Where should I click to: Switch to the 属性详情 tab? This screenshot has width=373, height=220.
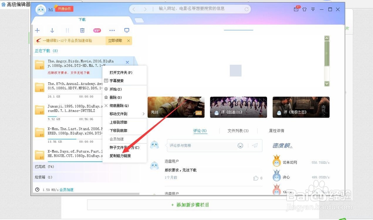click(276, 131)
